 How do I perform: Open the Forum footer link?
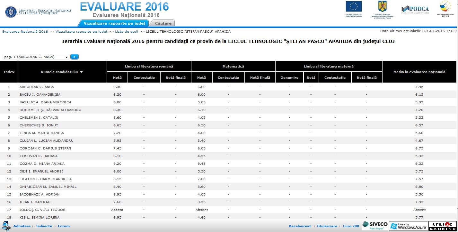click(64, 226)
